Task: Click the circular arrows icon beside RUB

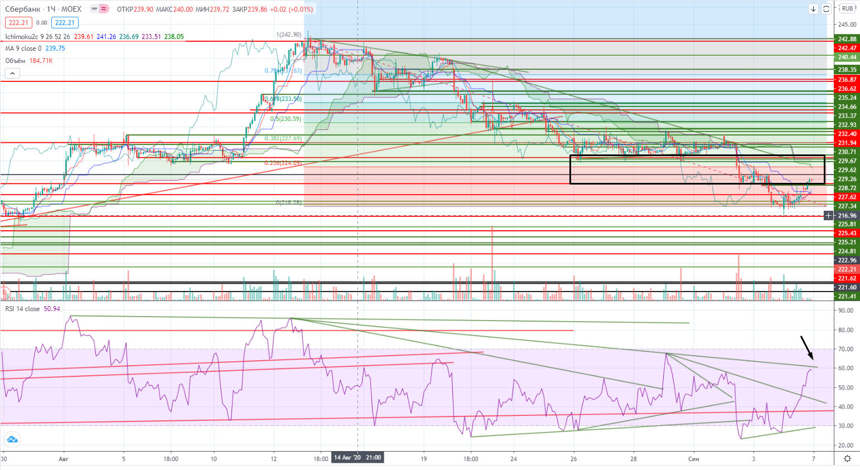Action: pyautogui.click(x=826, y=9)
